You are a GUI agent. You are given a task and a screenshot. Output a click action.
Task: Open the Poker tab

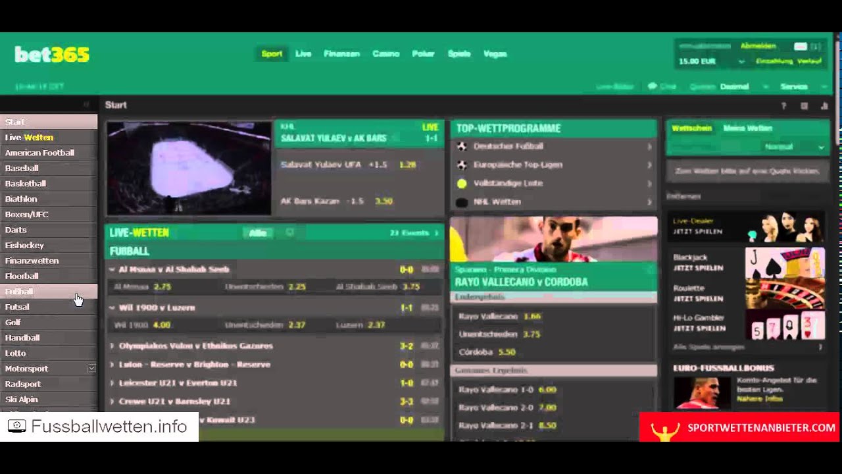coord(423,54)
